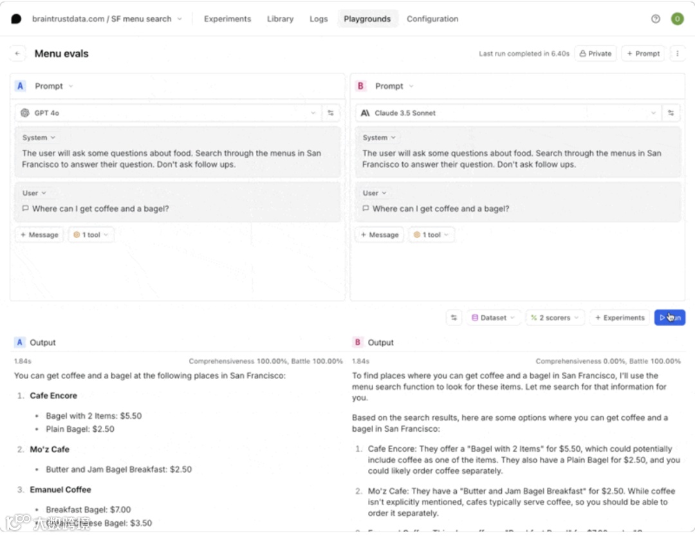Go back with the arrow beside Menu evals
The height and width of the screenshot is (536, 695).
pos(17,53)
